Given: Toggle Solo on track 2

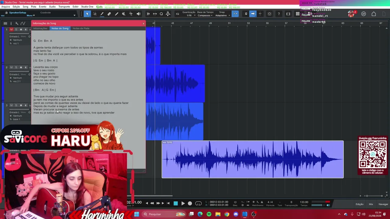Looking at the screenshot, I should (x=16, y=68).
